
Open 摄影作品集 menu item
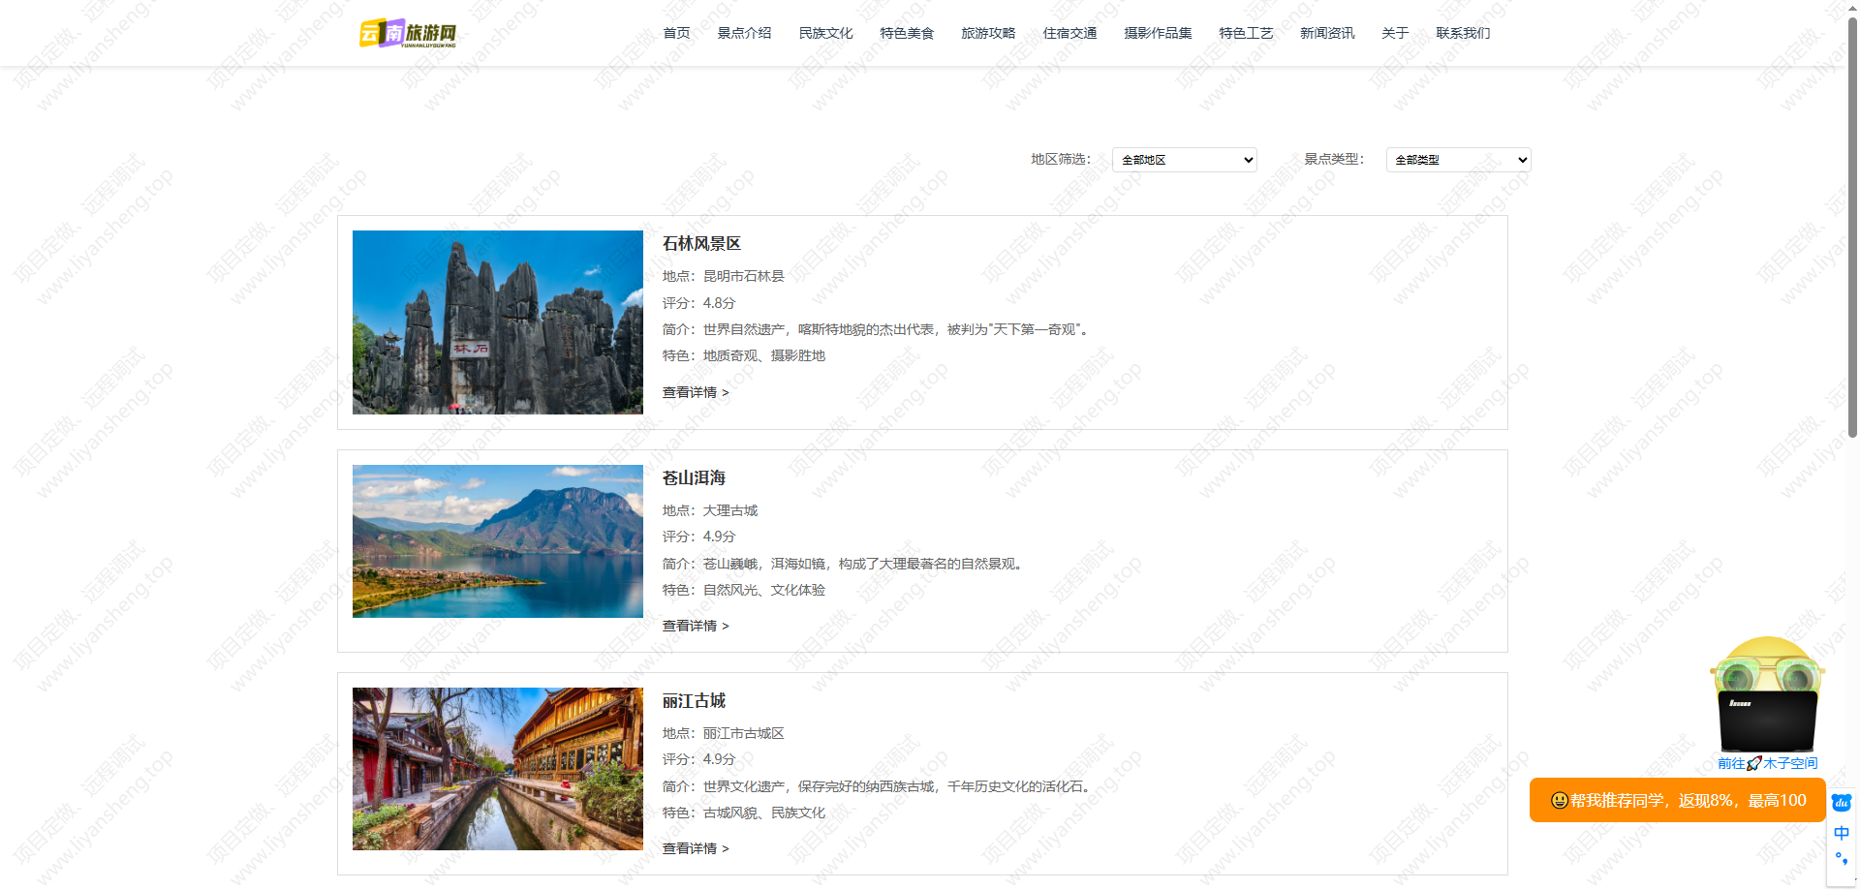tap(1158, 33)
